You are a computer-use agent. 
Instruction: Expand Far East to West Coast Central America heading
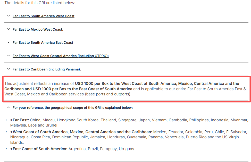61,56
